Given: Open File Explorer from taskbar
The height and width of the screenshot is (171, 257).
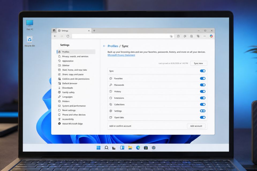Looking at the screenshot, I should pyautogui.click(x=130, y=148).
